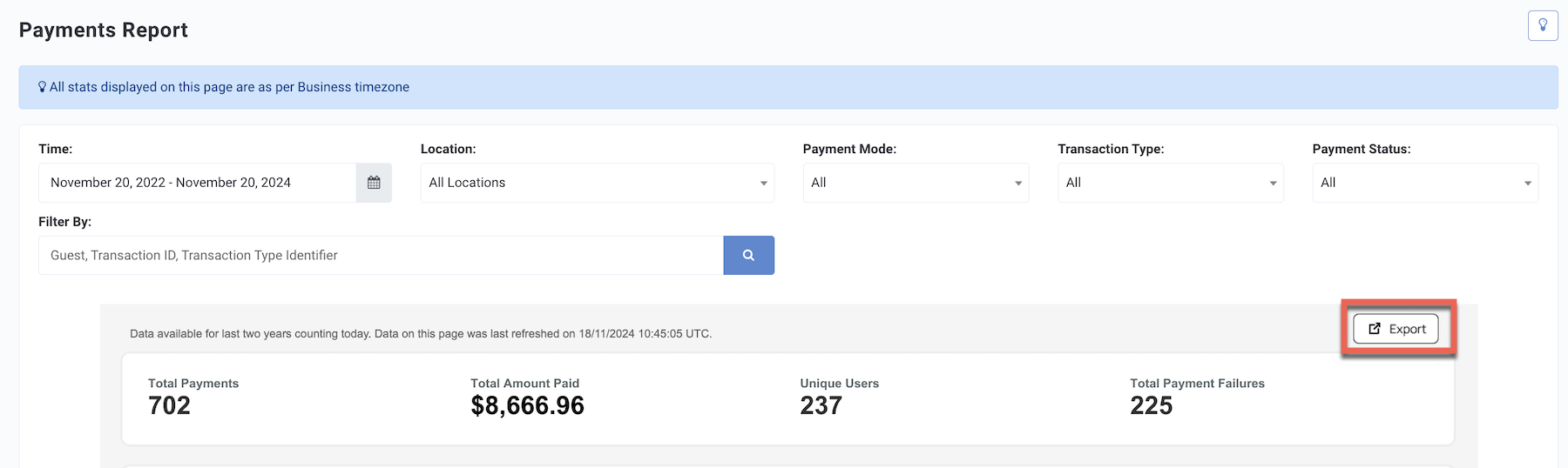Open the Transaction Type dropdown
1568x468 pixels.
pyautogui.click(x=1171, y=183)
